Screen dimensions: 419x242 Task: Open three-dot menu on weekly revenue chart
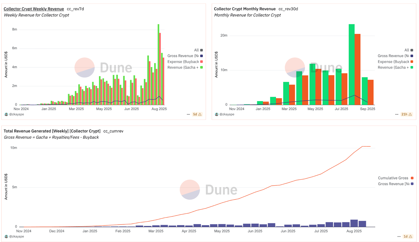click(188, 114)
